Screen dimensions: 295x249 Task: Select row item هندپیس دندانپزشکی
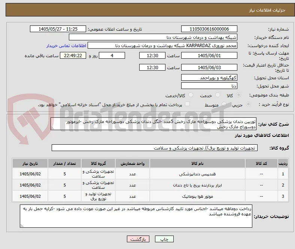tap(197, 174)
